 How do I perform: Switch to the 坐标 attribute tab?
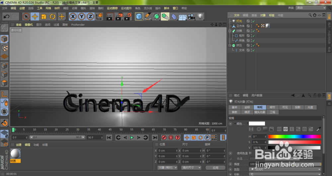coord(247,107)
